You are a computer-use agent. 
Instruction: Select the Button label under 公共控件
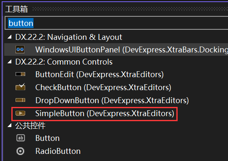47,138
